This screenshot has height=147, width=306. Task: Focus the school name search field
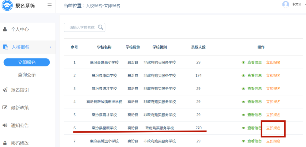(x=82, y=27)
